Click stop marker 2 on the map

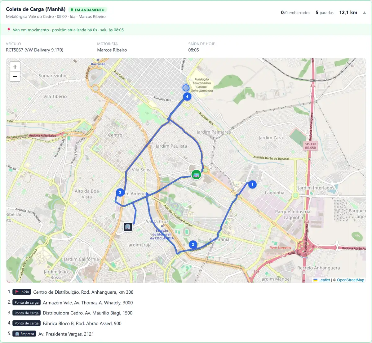(193, 244)
